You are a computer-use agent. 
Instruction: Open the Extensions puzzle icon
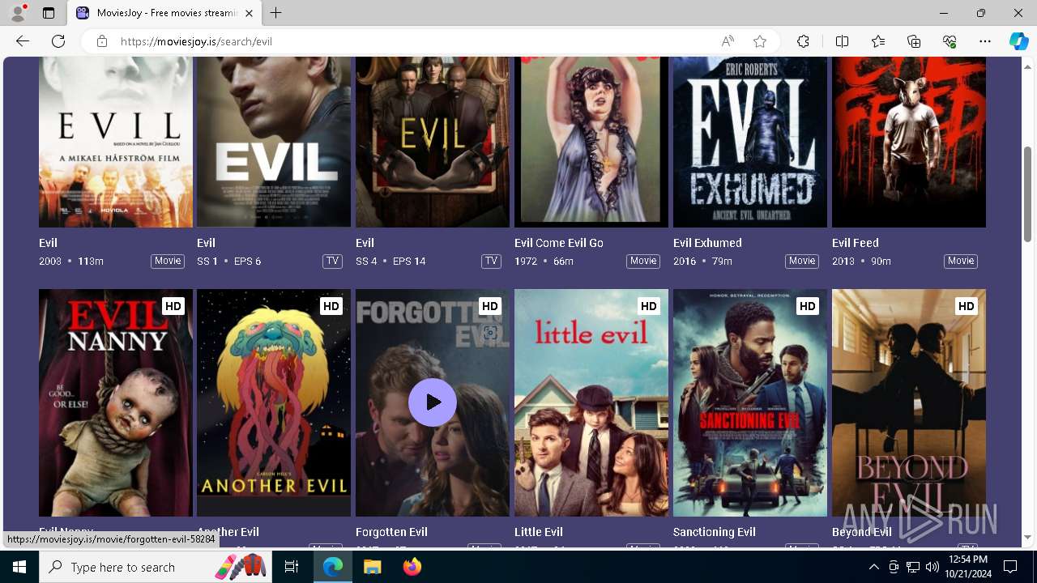point(803,41)
